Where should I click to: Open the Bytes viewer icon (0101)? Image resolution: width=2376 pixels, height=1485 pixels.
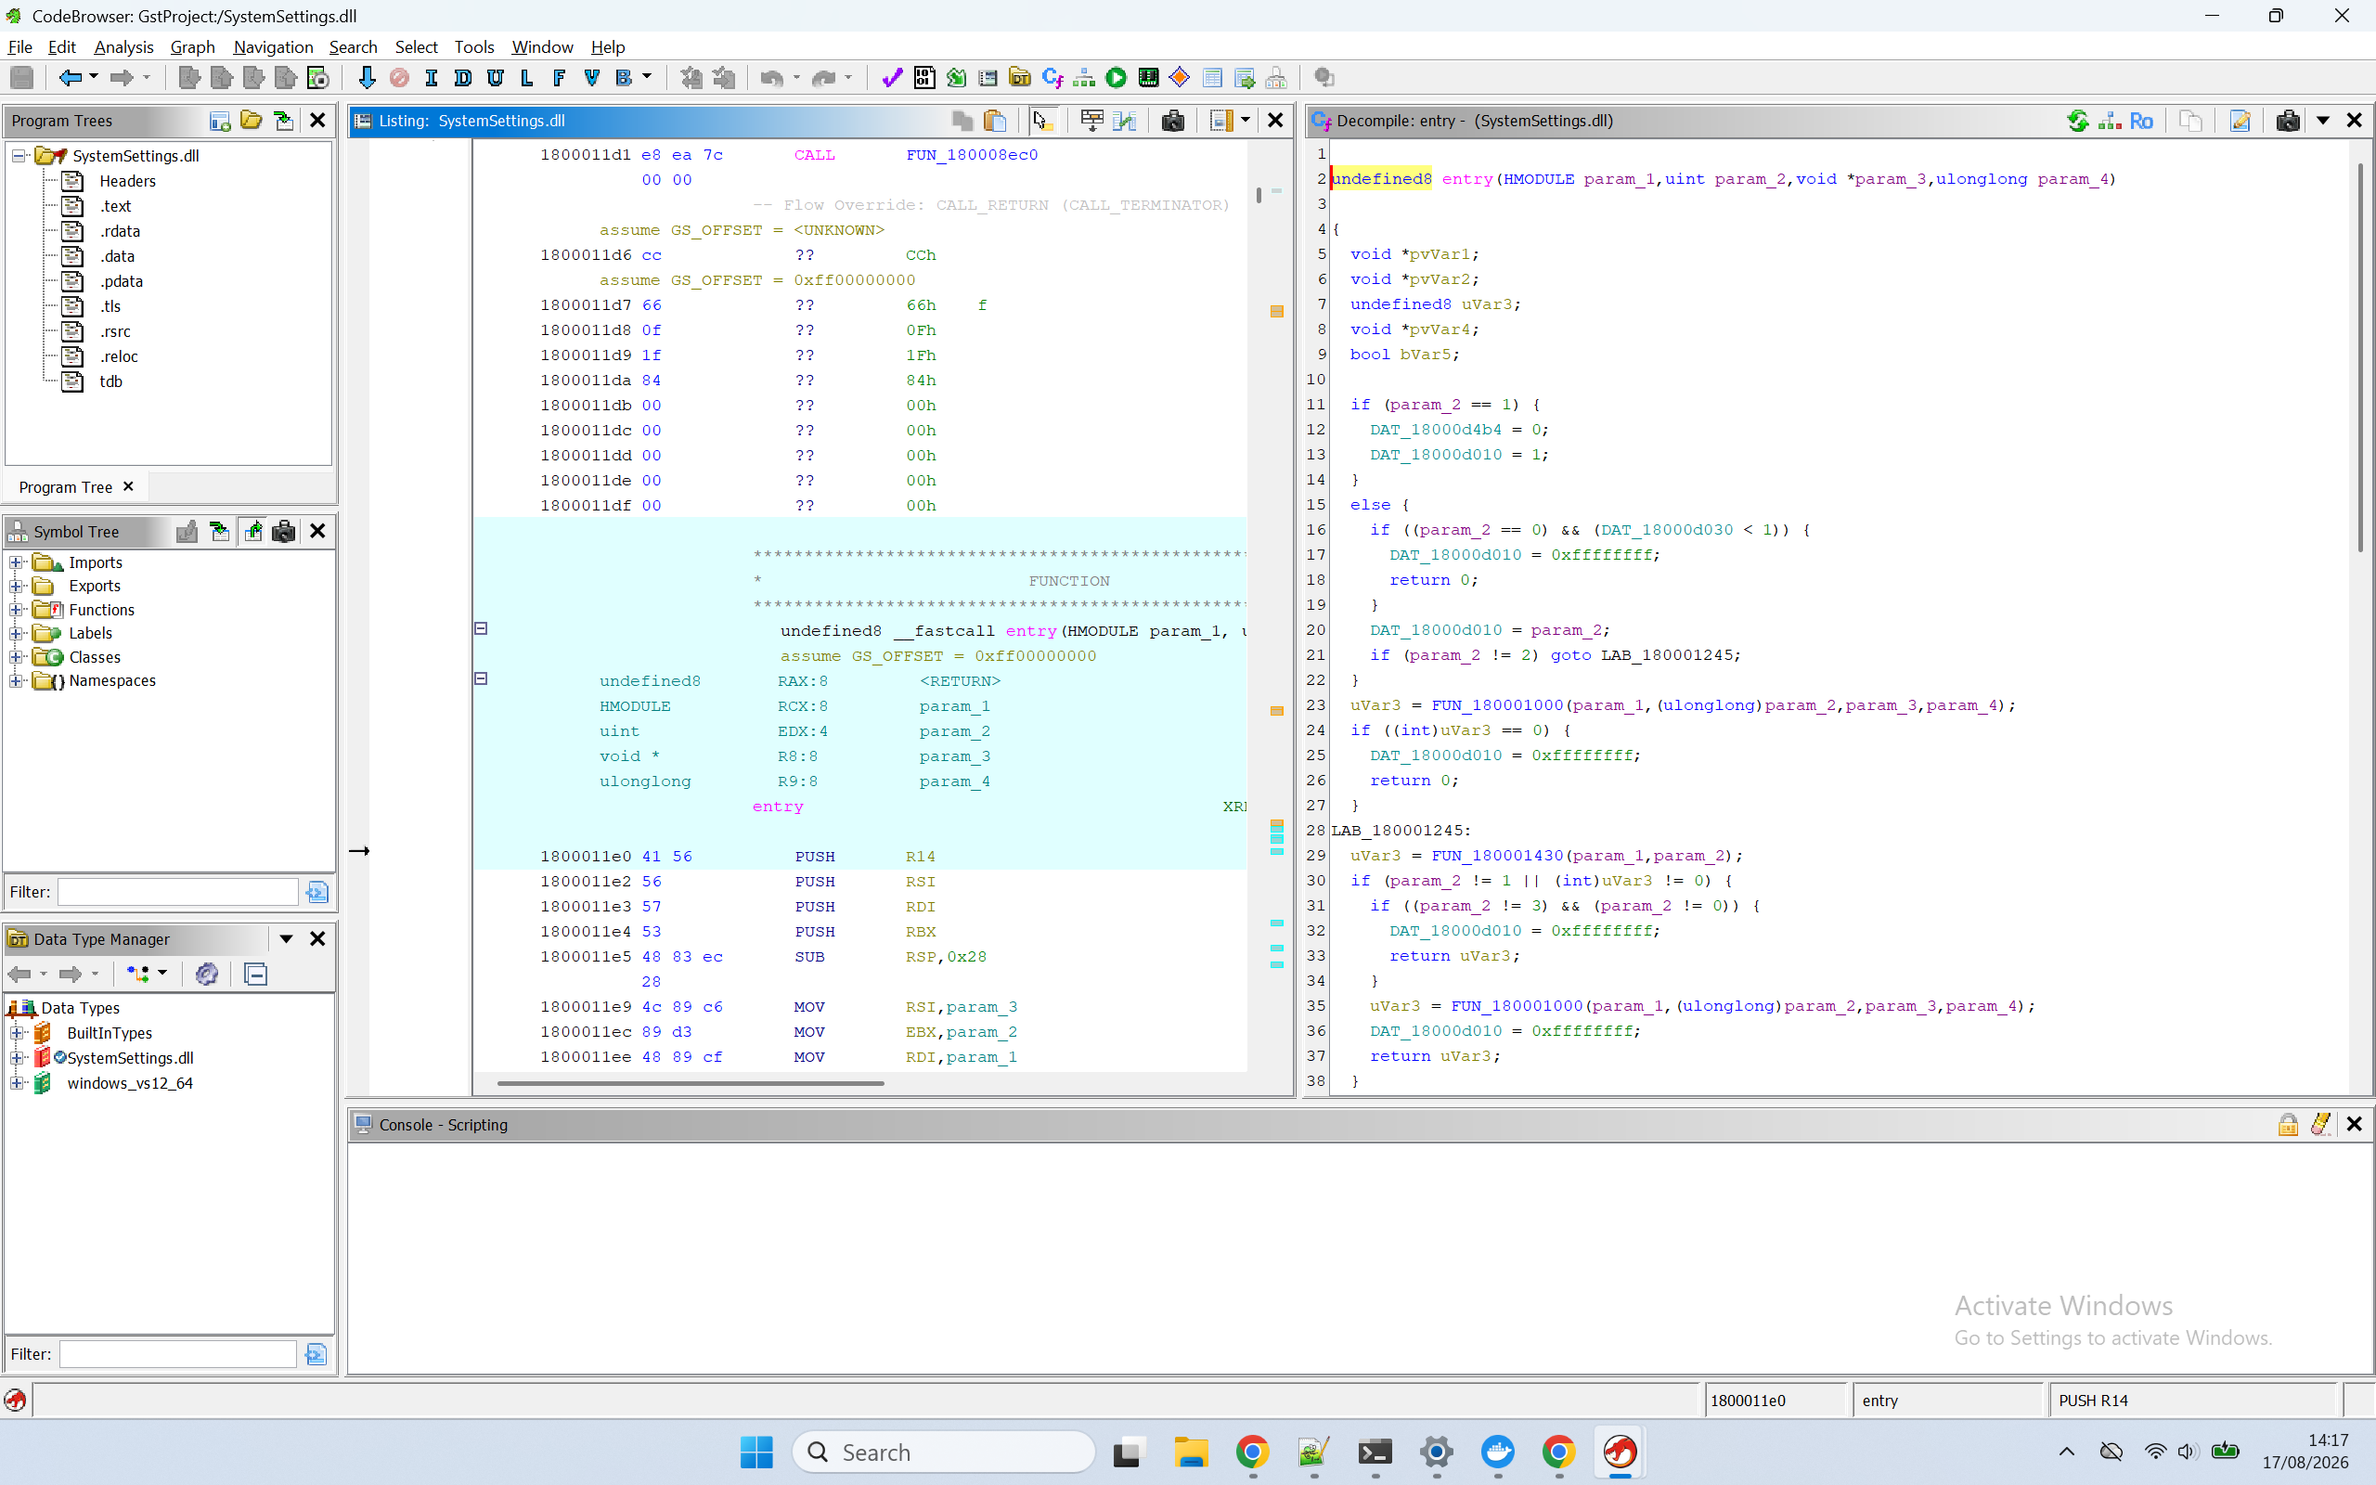click(923, 78)
